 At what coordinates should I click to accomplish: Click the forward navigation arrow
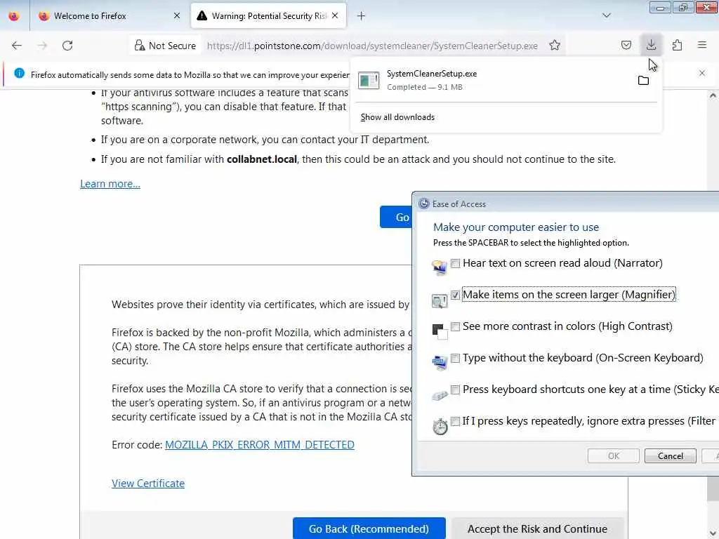(42, 46)
